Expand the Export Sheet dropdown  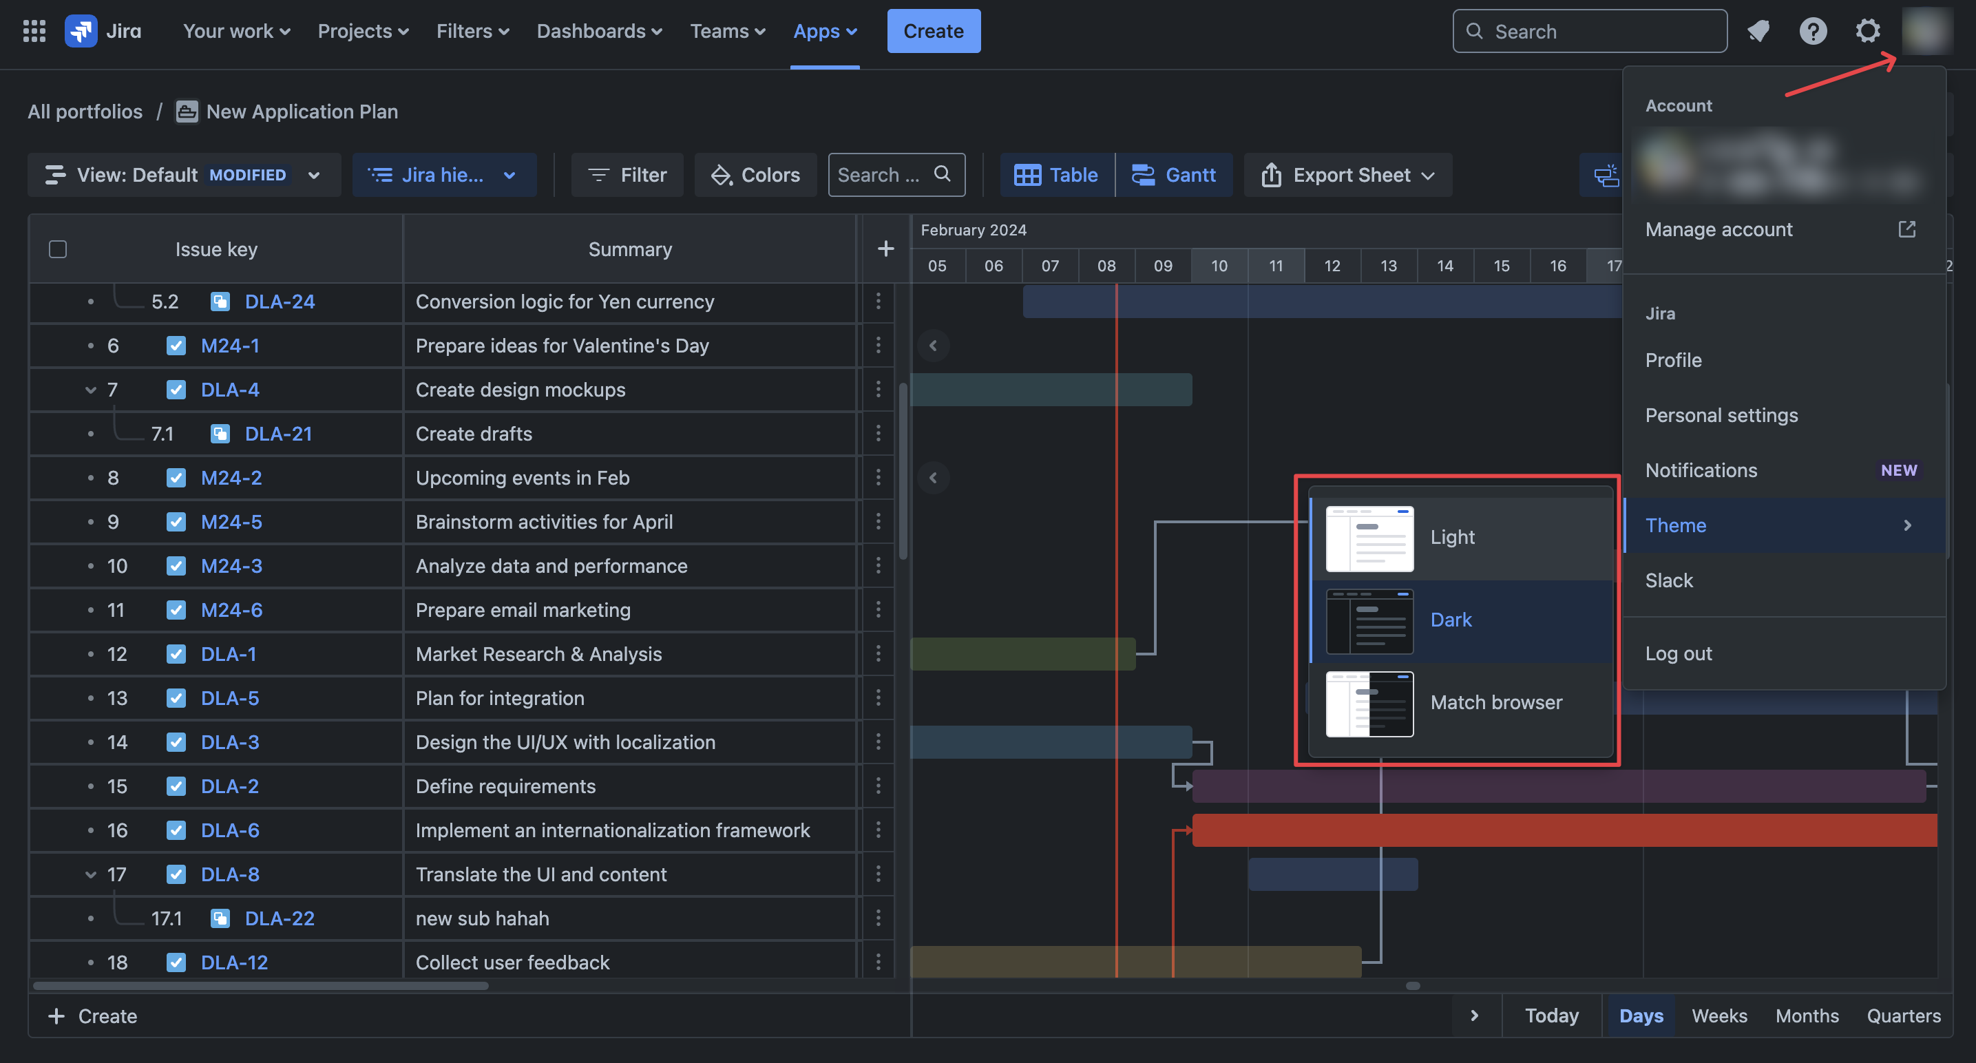(x=1349, y=175)
